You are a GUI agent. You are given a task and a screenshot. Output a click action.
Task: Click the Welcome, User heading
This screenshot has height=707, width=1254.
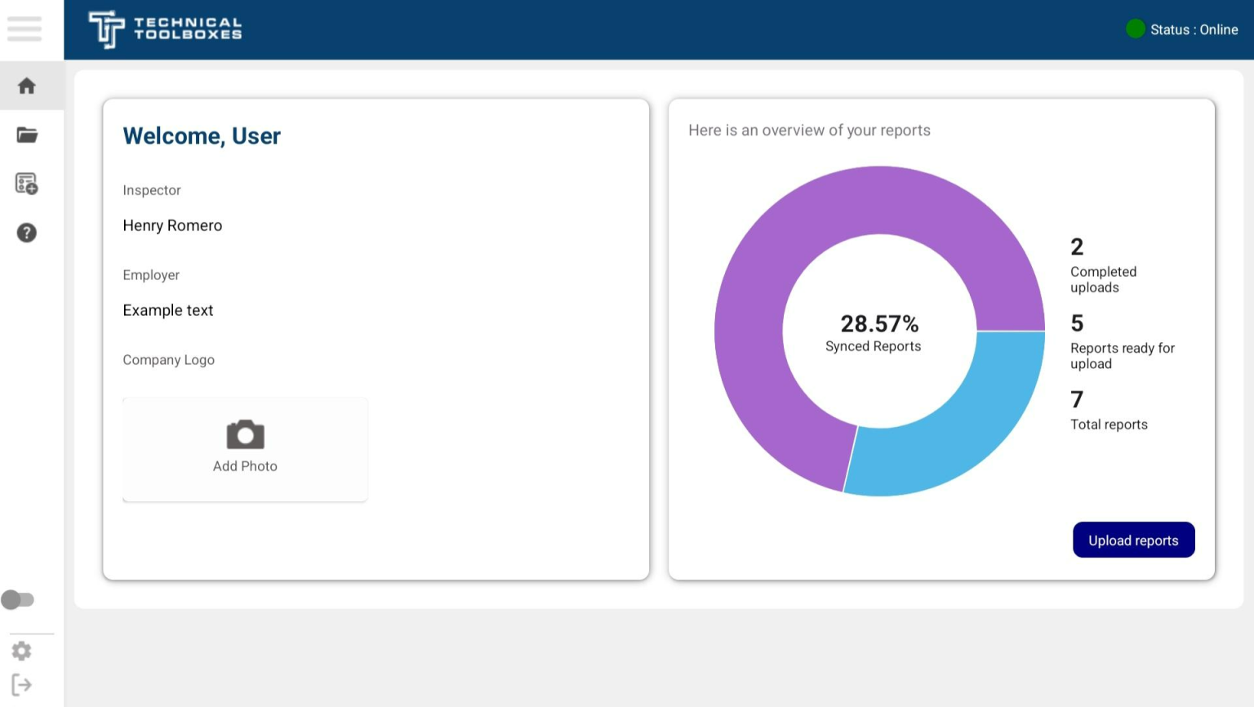201,136
